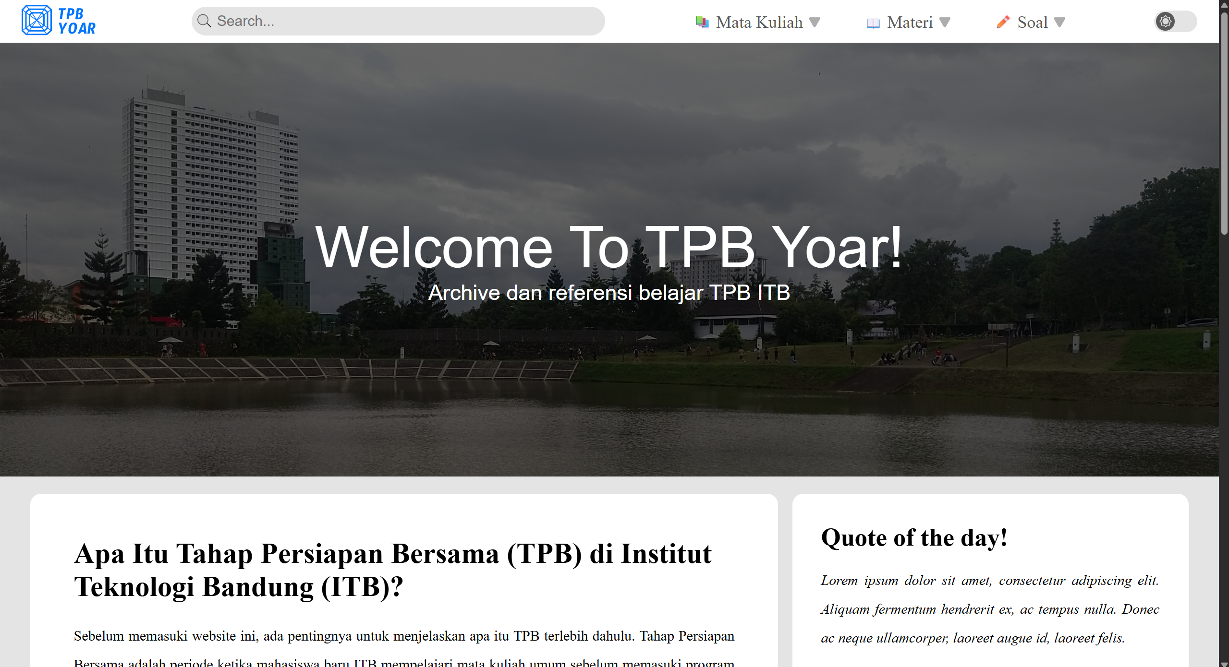This screenshot has height=667, width=1229.
Task: Click the gear icon inside the theme switch
Action: click(1166, 21)
